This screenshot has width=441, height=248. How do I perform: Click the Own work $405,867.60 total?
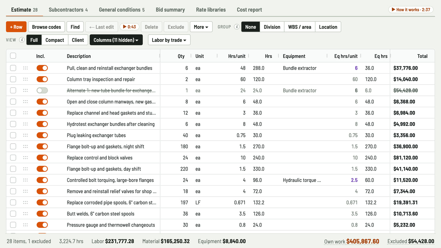352,241
